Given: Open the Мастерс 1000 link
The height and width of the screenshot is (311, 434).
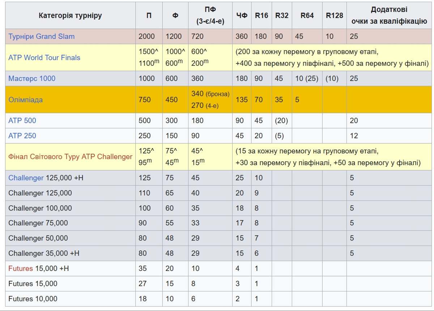Looking at the screenshot, I should (32, 79).
